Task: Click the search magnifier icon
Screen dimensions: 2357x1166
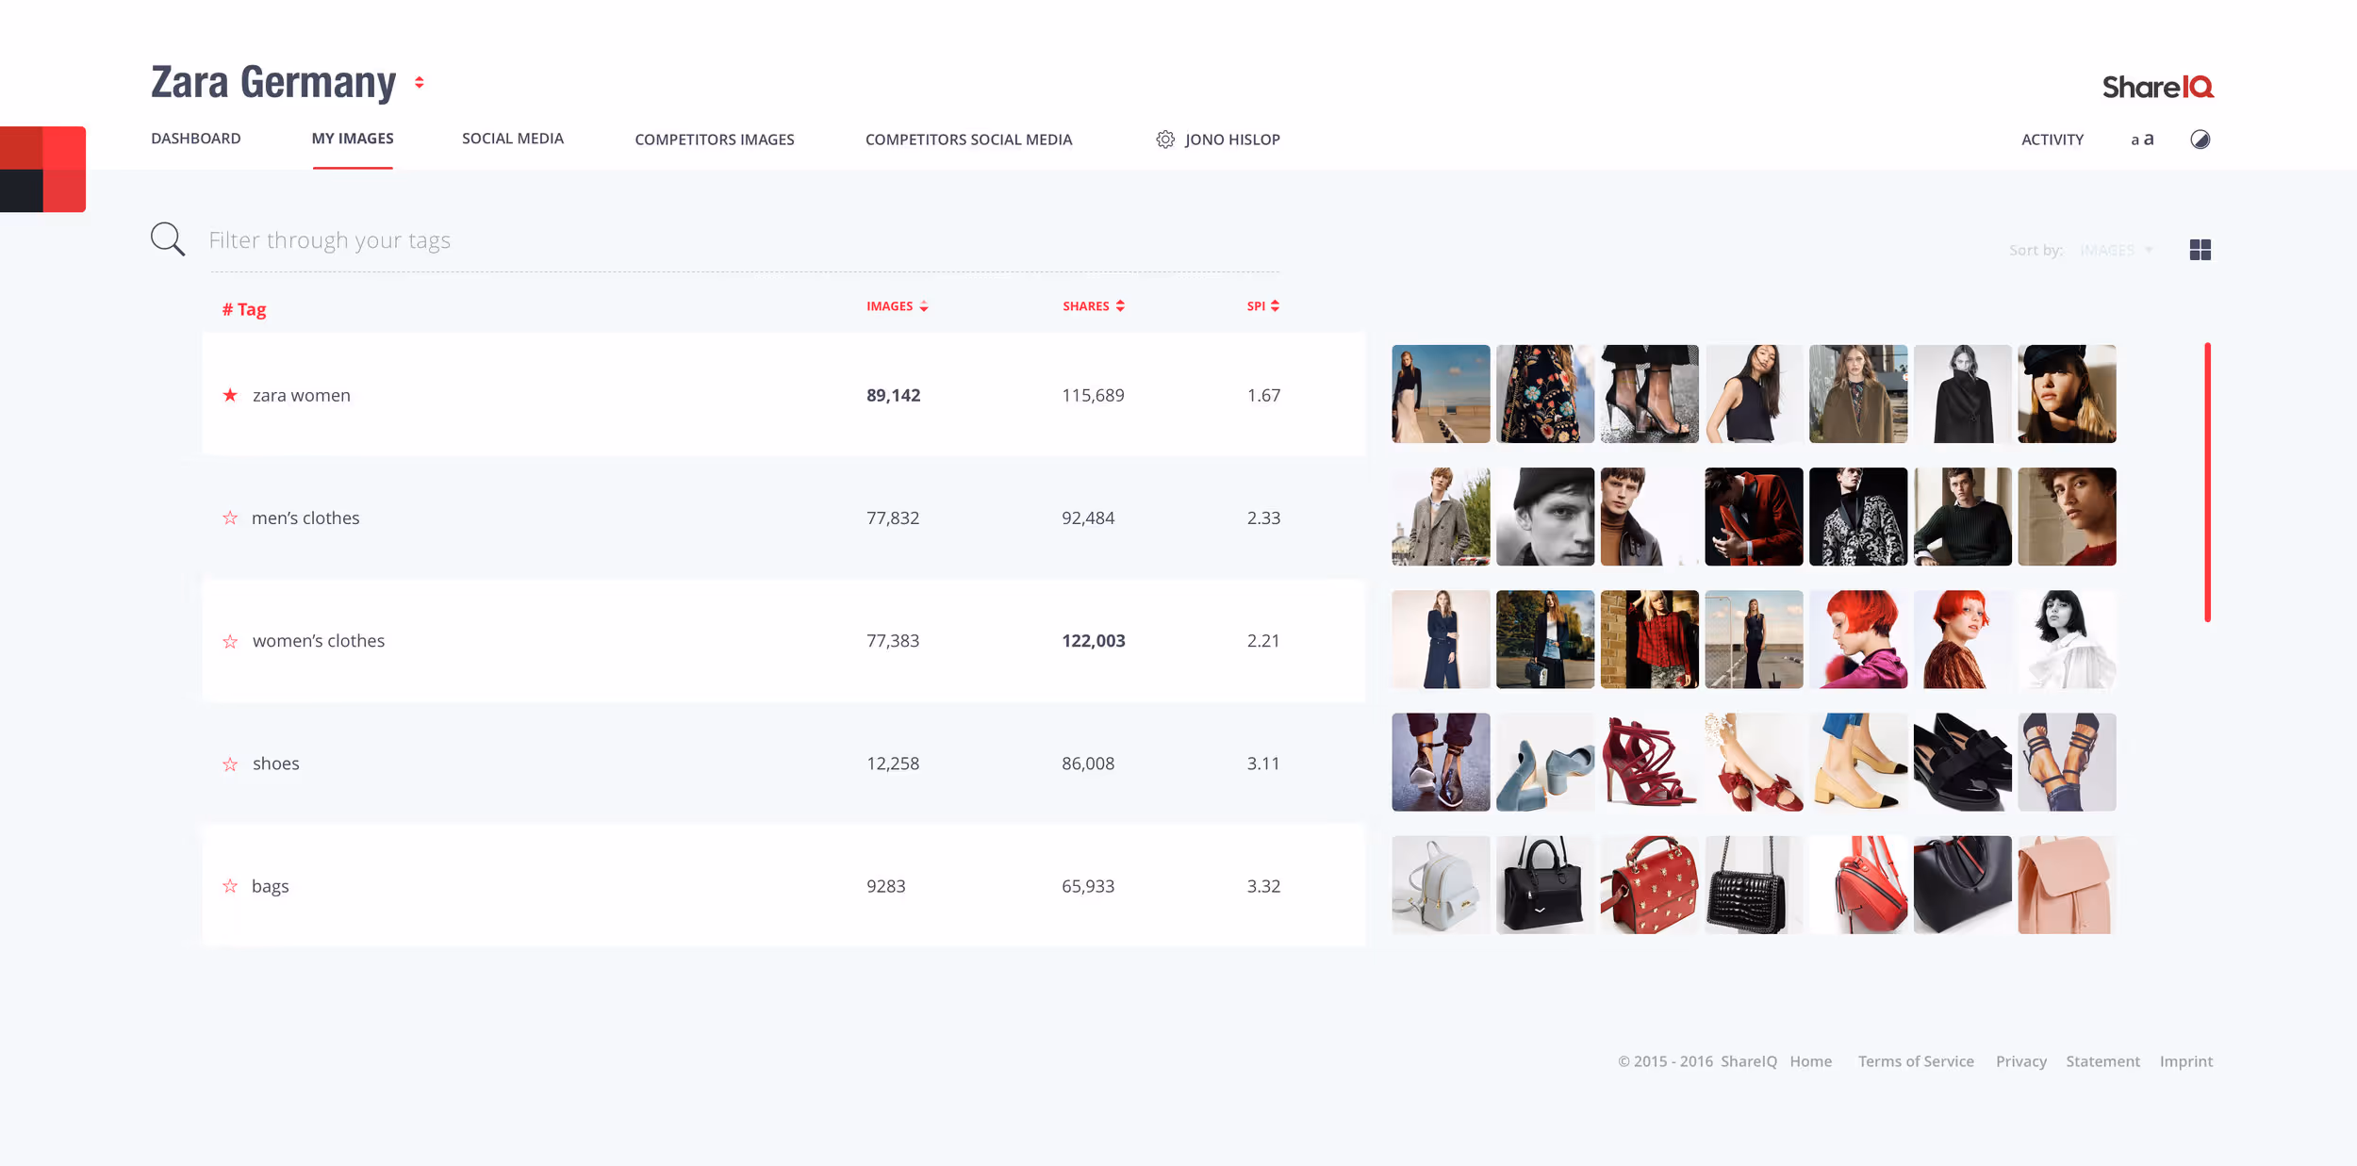Action: click(168, 239)
